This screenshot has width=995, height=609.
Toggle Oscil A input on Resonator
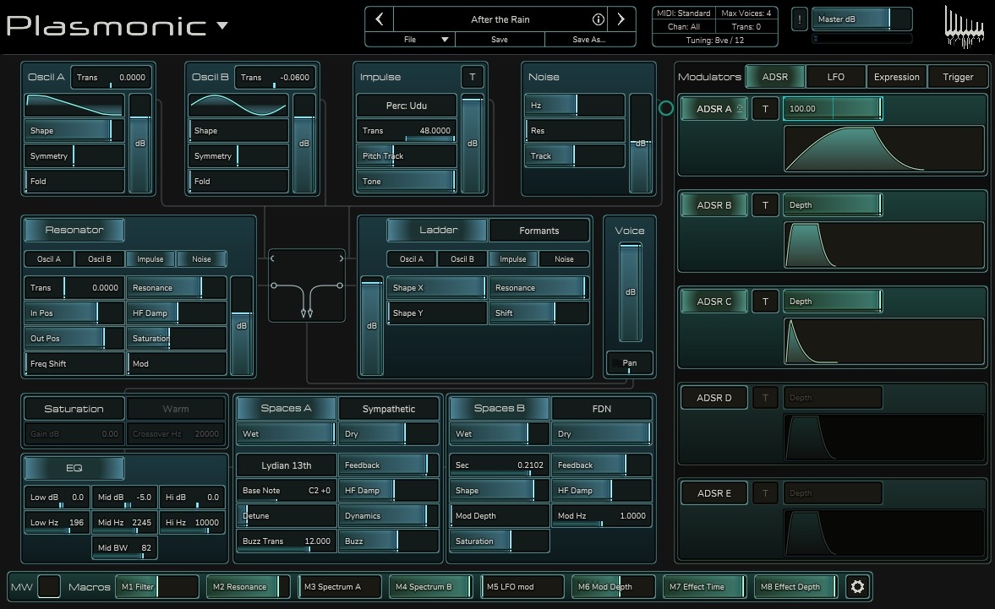click(x=49, y=259)
